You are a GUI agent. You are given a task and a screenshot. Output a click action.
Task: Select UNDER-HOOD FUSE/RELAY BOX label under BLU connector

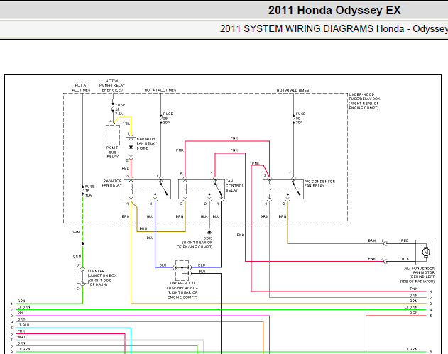182,290
